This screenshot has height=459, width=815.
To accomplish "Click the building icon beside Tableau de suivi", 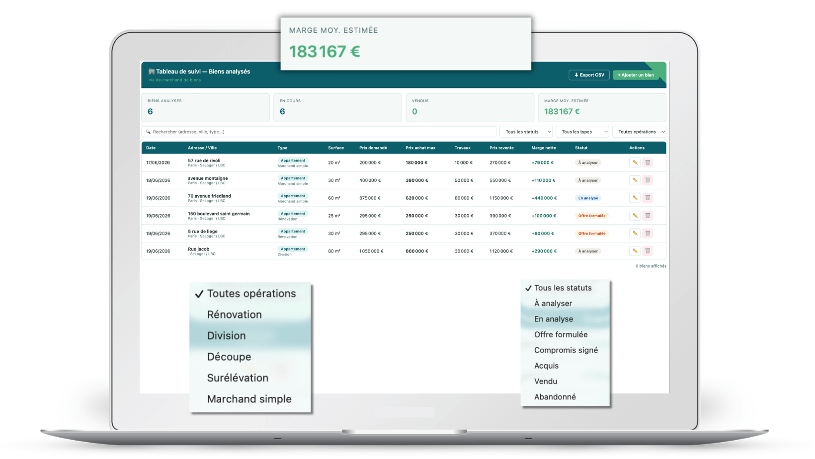I will [x=152, y=72].
